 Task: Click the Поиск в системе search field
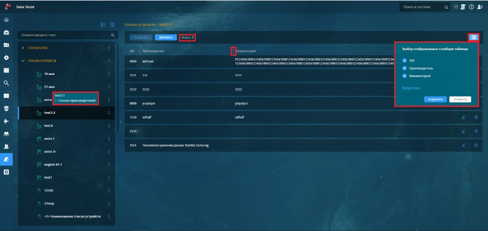pos(421,8)
